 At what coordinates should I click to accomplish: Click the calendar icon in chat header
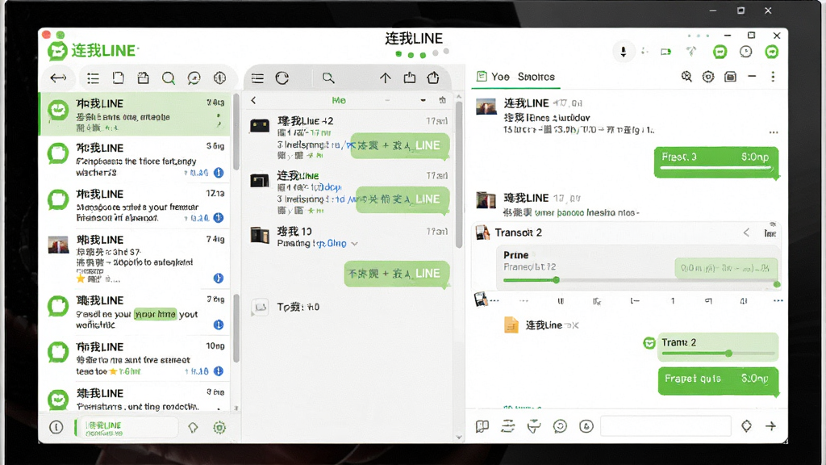click(x=730, y=77)
